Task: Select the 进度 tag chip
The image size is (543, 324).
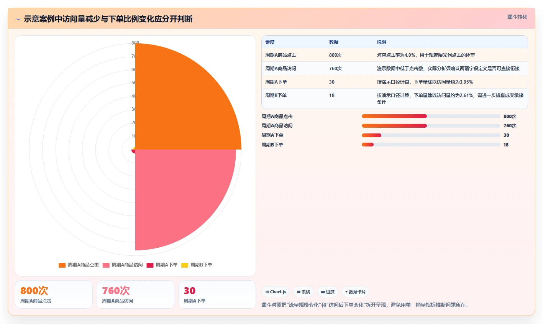Action: point(328,292)
